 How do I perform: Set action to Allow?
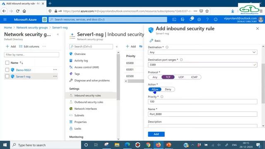[155, 89]
